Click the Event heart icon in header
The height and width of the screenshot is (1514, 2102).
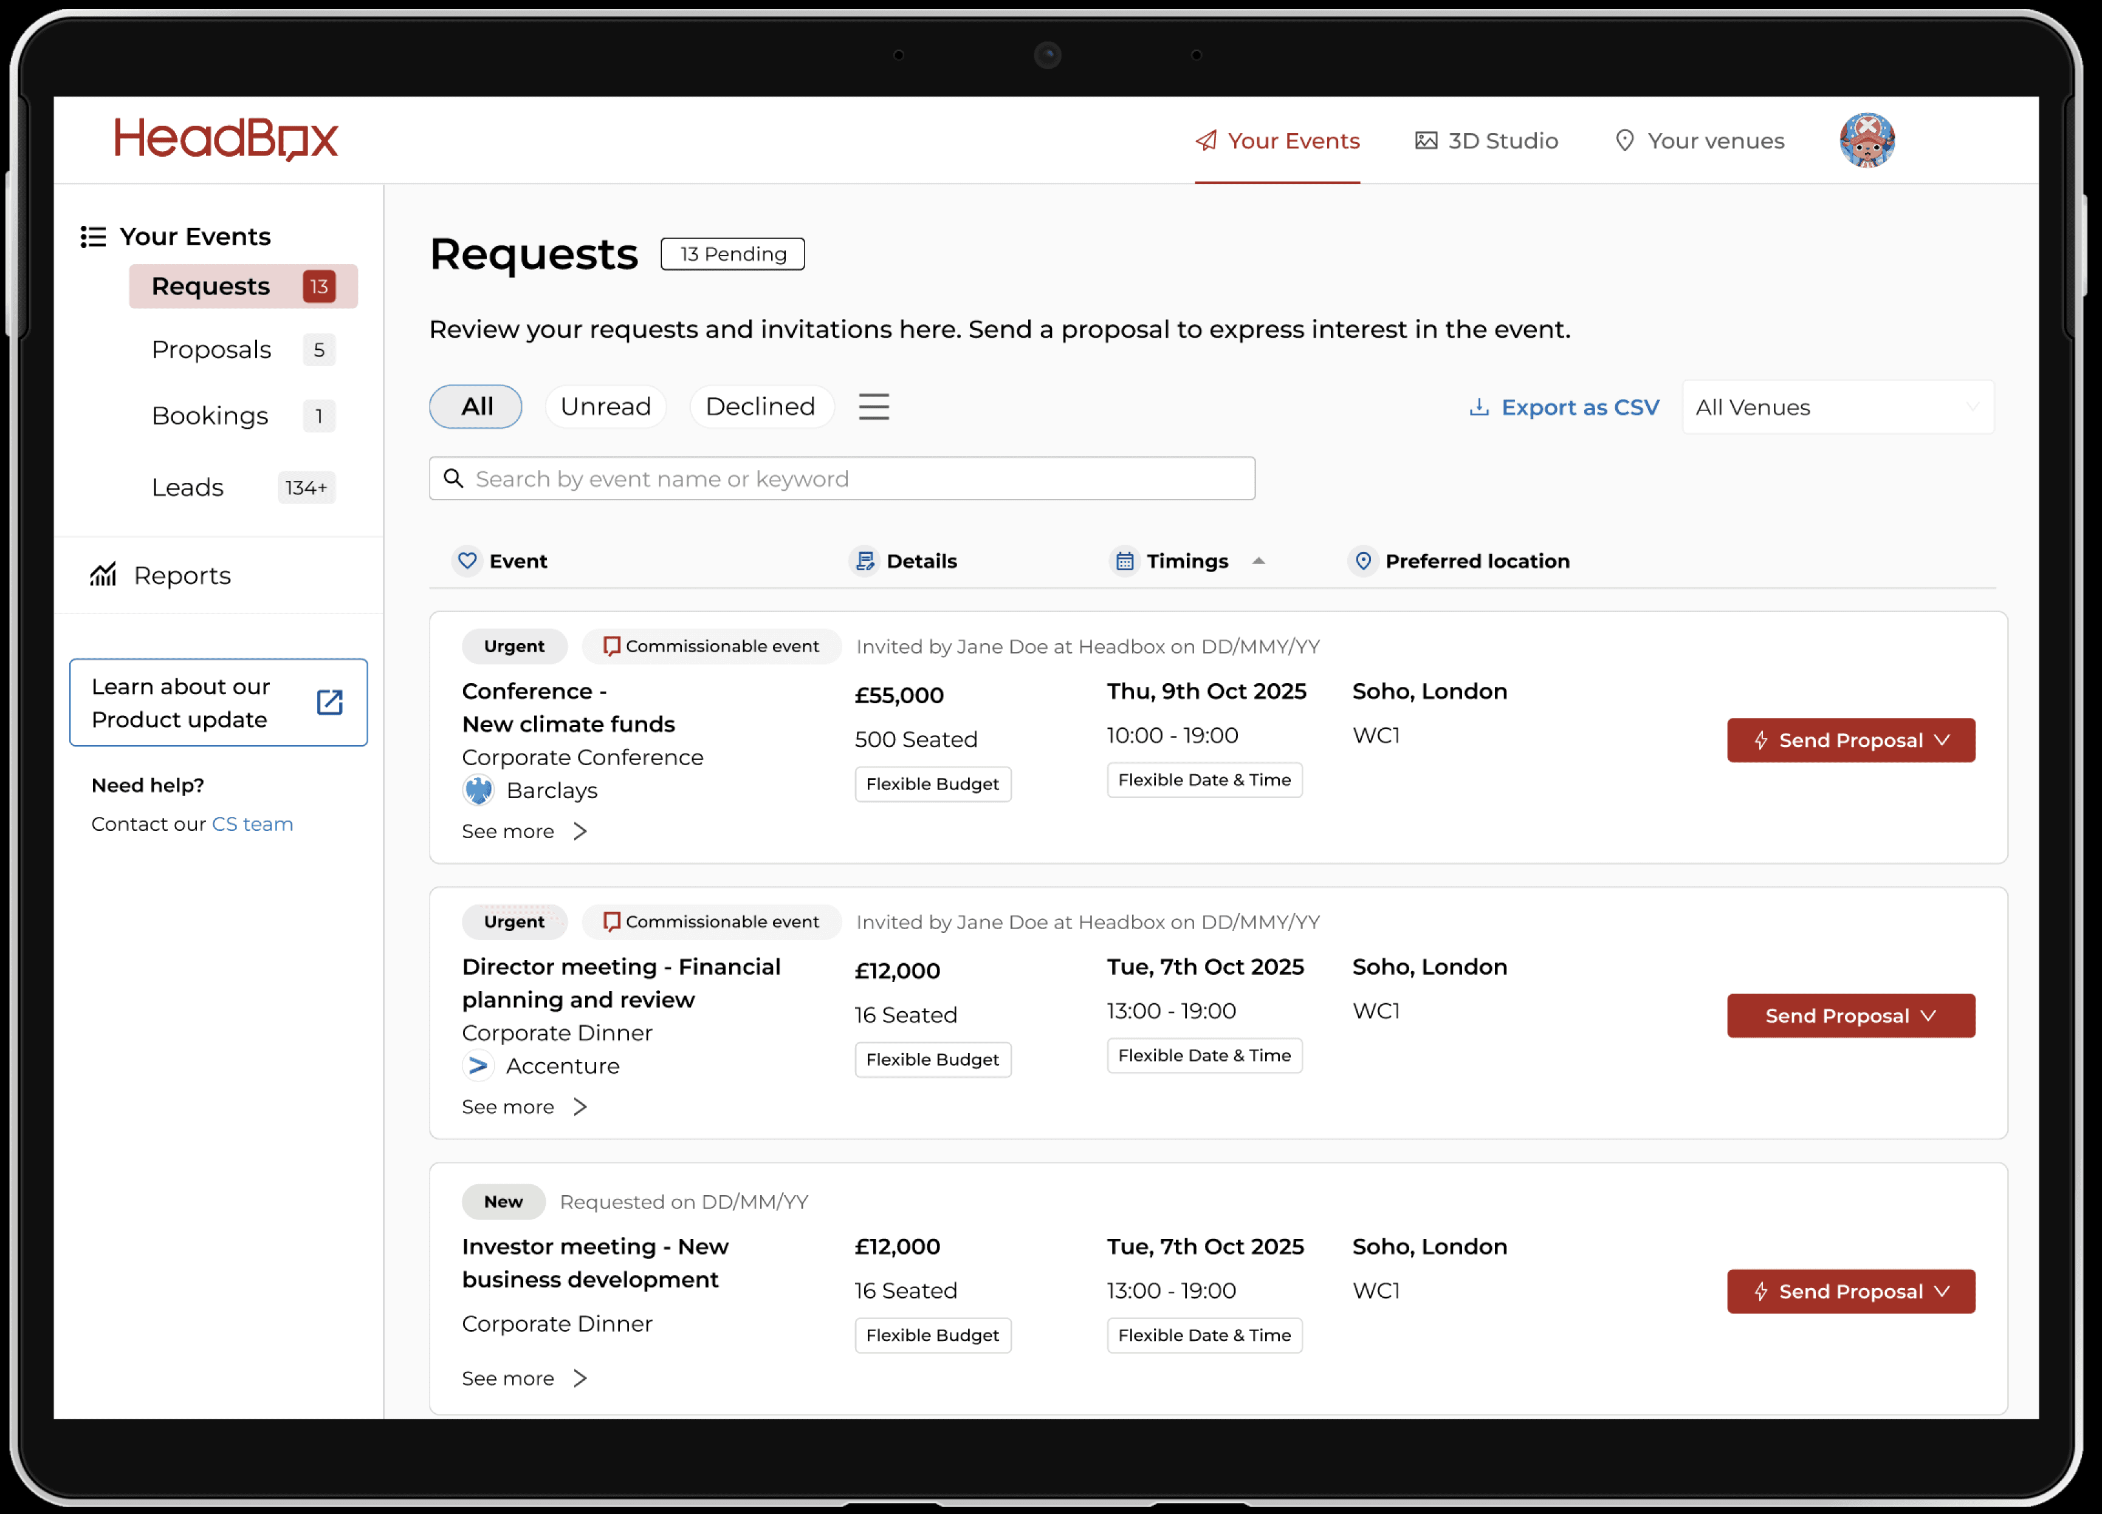[x=467, y=561]
